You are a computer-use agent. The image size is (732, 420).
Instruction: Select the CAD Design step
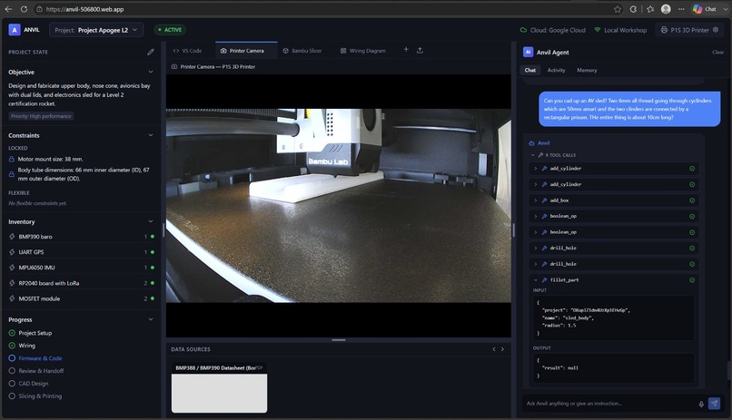(x=28, y=383)
